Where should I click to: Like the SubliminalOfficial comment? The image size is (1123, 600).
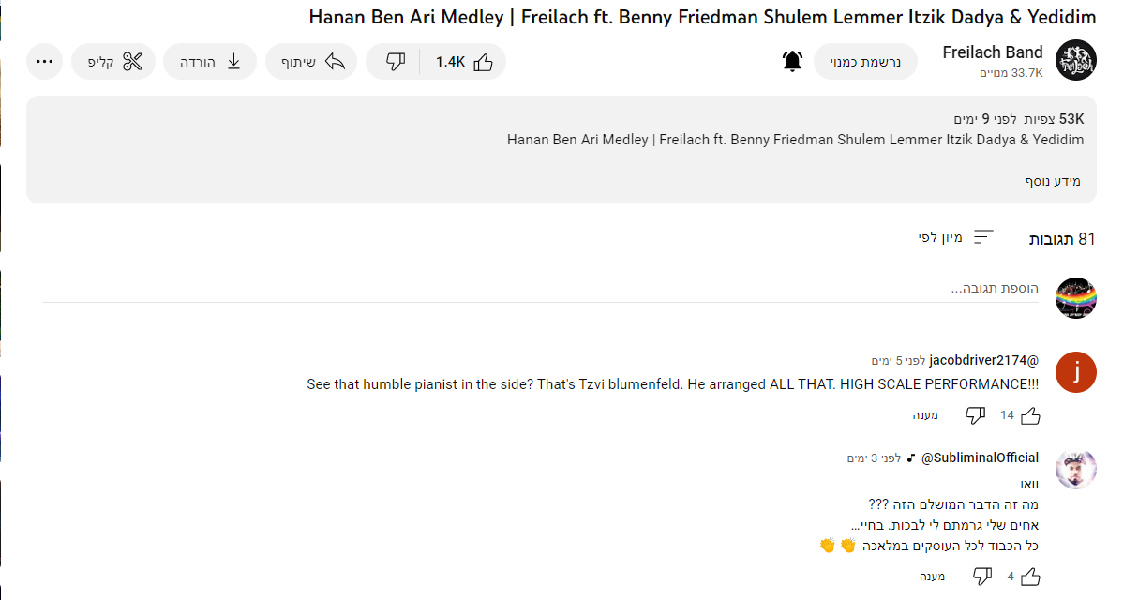1030,576
